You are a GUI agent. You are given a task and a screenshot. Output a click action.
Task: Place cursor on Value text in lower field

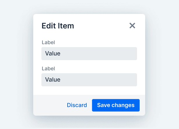[53, 80]
